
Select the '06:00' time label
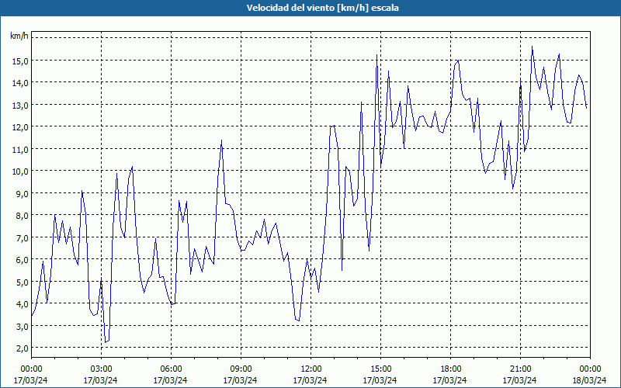point(171,369)
